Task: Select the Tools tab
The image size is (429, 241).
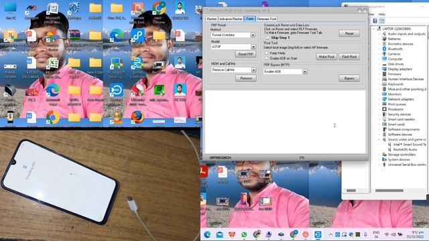Action: tap(249, 19)
